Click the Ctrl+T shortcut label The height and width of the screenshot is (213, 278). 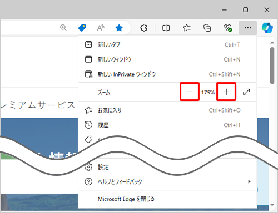point(232,44)
